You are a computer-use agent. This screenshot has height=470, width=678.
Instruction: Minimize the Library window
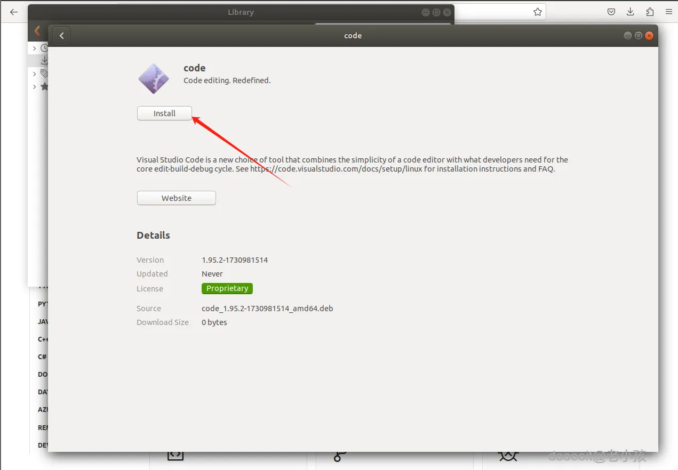(426, 12)
